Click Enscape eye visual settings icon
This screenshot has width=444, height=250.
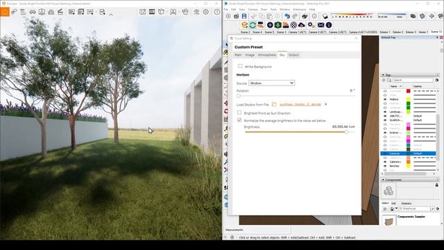tap(196, 12)
